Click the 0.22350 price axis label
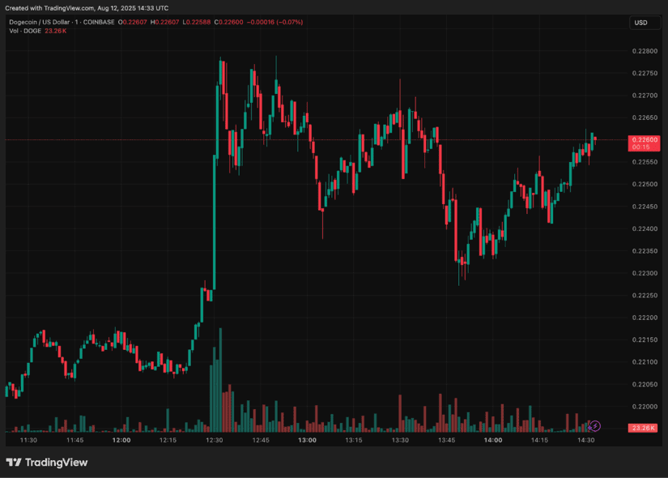Screen dimensions: 668x478 pyautogui.click(x=645, y=251)
